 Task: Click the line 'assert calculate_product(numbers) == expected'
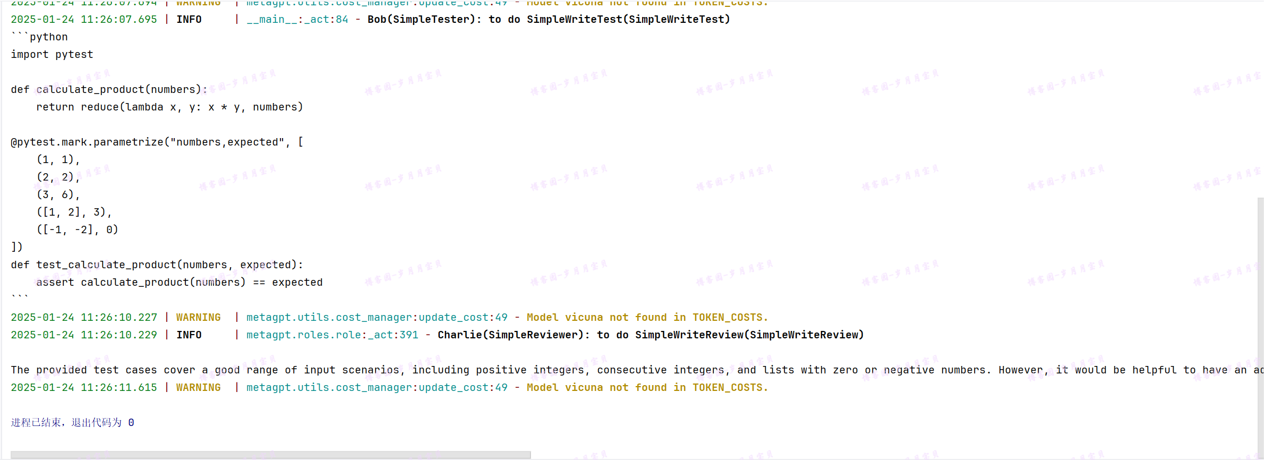point(179,282)
